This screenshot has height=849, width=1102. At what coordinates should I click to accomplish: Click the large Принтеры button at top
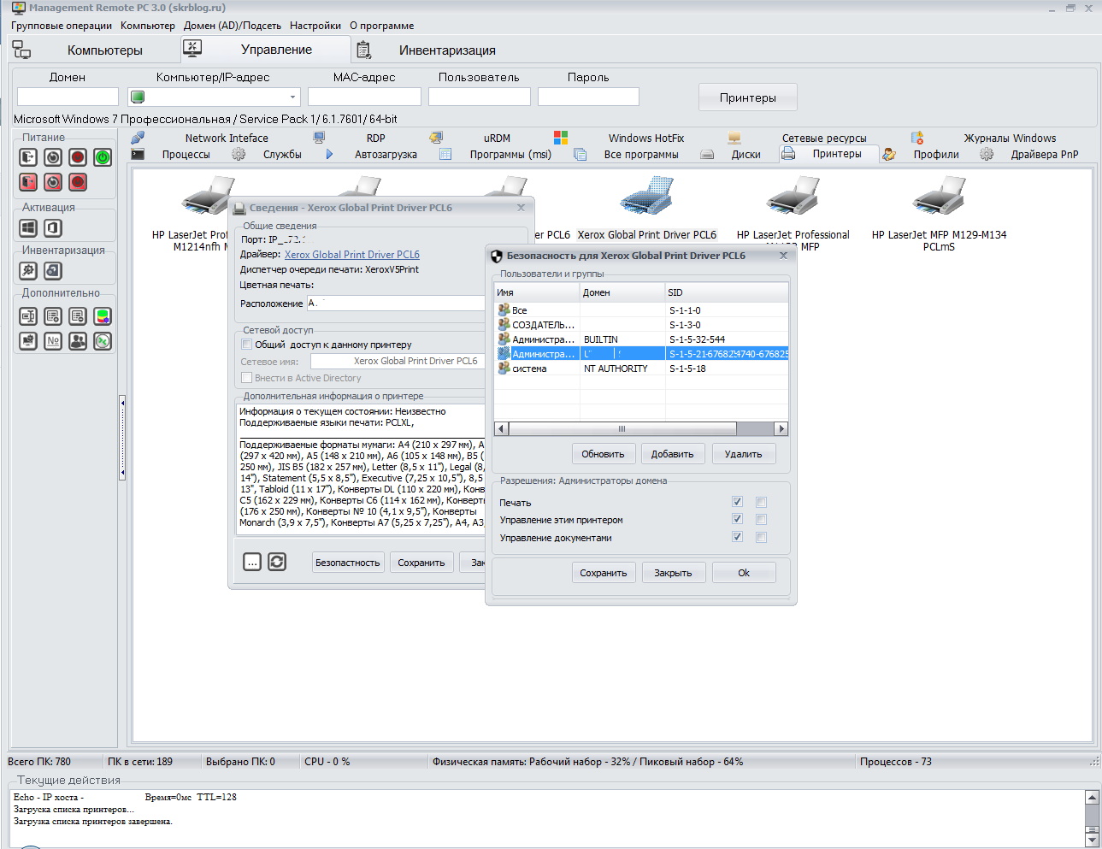pyautogui.click(x=748, y=97)
